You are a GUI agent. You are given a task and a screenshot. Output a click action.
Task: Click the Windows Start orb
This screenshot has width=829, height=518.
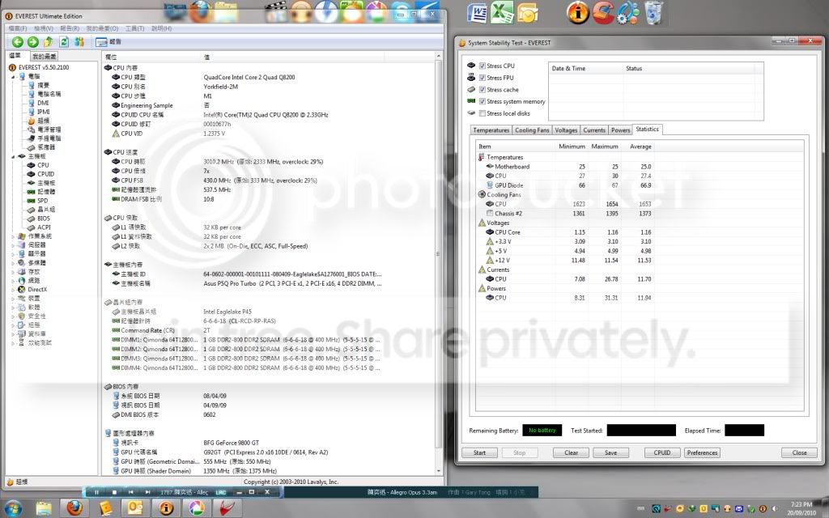click(11, 508)
